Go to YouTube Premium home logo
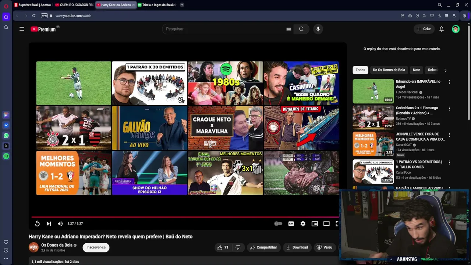This screenshot has width=471, height=265. point(43,29)
